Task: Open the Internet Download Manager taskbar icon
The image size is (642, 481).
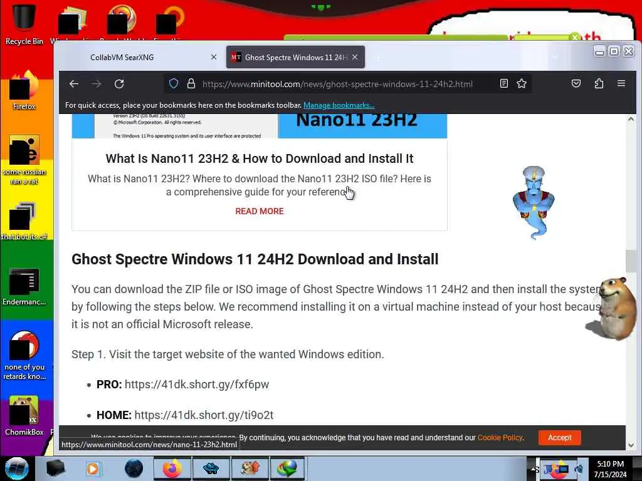Action: pos(288,468)
